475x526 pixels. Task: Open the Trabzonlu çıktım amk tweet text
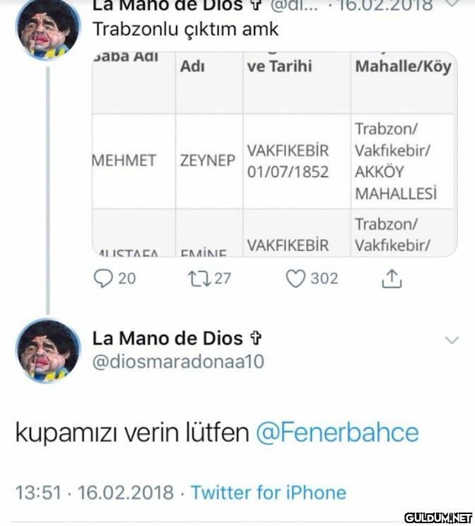[x=186, y=30]
